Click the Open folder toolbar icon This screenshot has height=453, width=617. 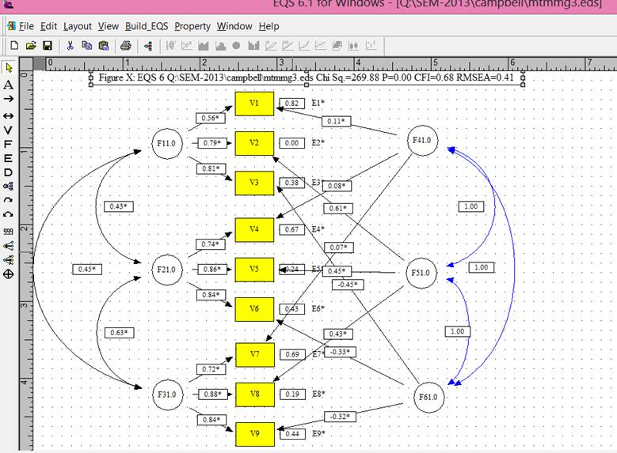click(x=31, y=46)
